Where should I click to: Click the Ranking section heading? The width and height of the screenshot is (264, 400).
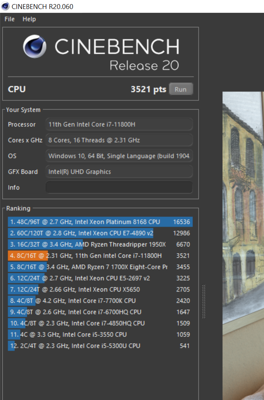pyautogui.click(x=18, y=208)
